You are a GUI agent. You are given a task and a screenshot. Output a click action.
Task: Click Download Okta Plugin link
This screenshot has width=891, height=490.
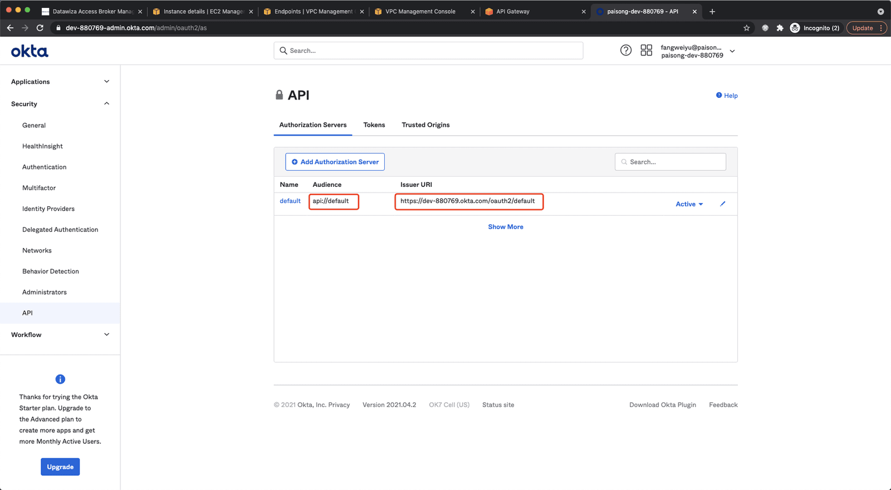tap(663, 405)
